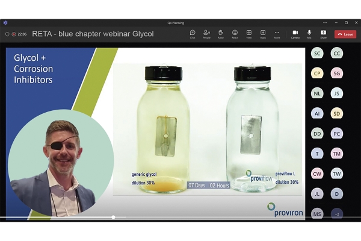Select participant avatar SG
The image size is (361, 241).
(x=336, y=74)
